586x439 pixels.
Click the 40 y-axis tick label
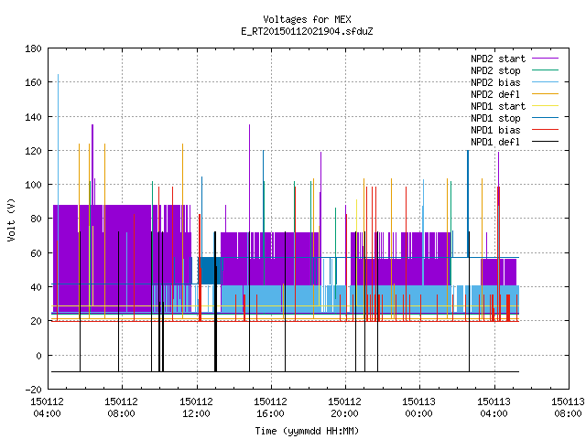pos(37,287)
